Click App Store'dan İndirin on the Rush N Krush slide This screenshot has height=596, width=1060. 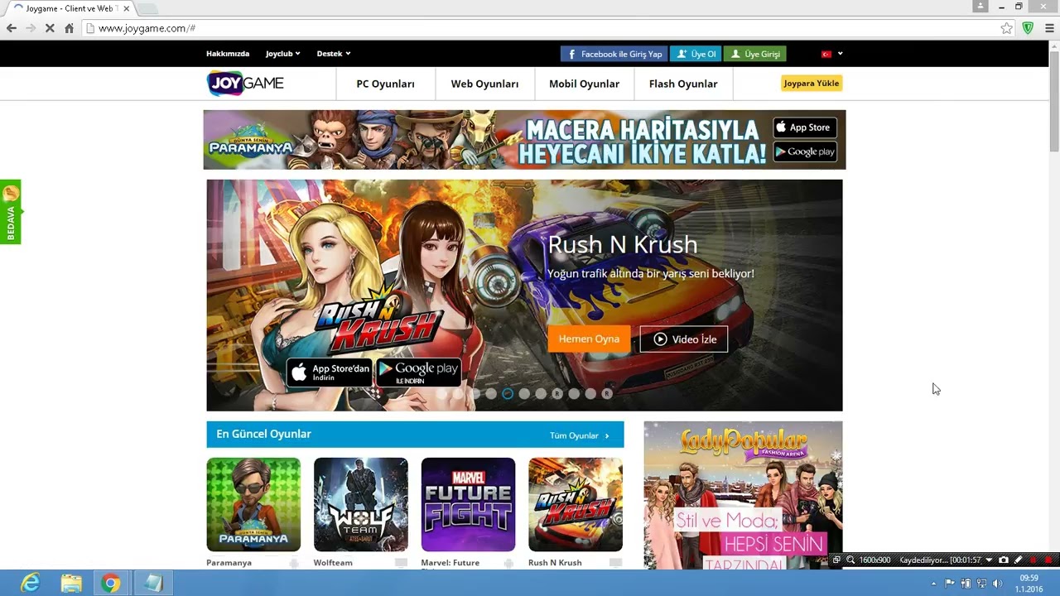click(330, 372)
